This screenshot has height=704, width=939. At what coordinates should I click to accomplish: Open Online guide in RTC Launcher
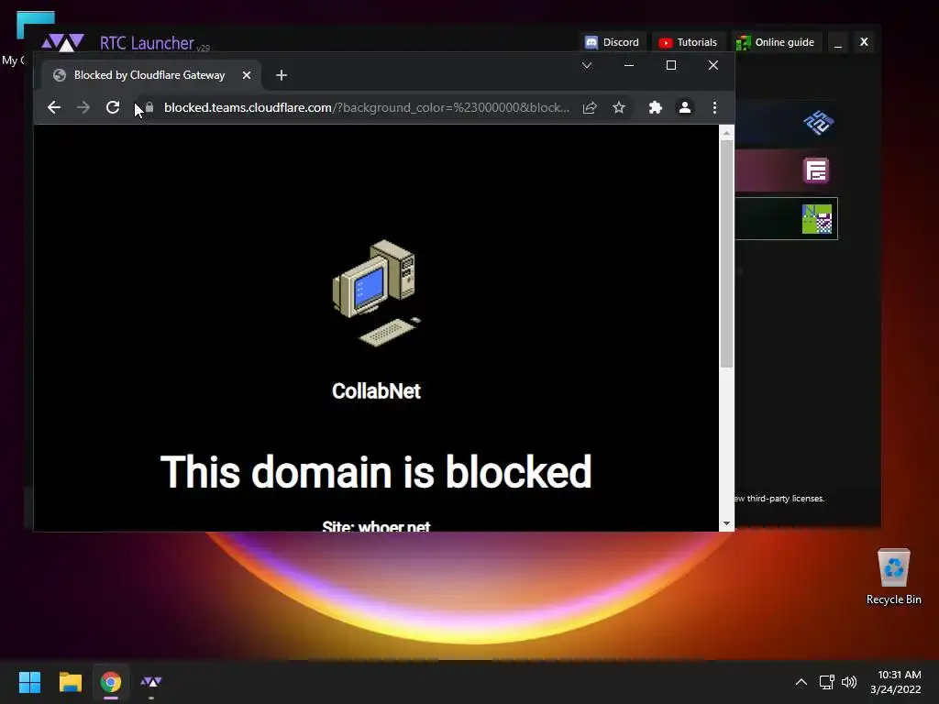point(776,42)
